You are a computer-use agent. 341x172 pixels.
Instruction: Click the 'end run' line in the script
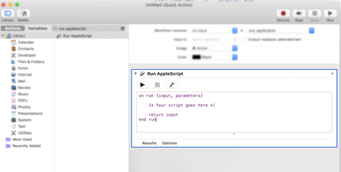148,120
